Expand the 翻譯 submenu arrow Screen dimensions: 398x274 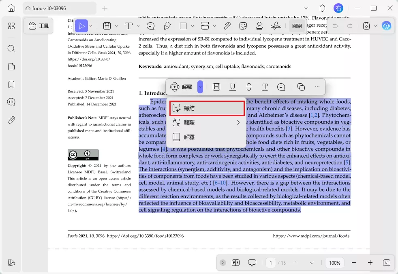pyautogui.click(x=238, y=123)
